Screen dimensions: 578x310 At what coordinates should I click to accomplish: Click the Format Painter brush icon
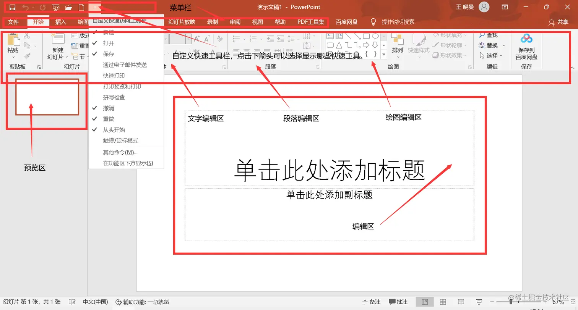click(x=27, y=57)
